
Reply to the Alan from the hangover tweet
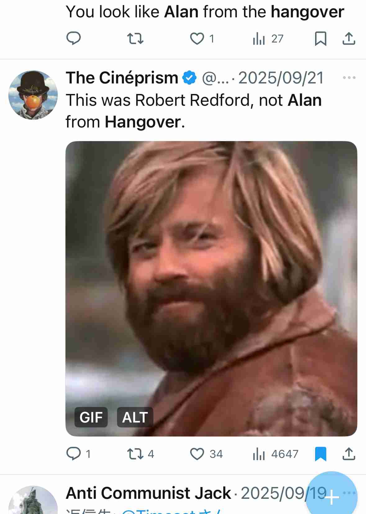click(x=74, y=38)
